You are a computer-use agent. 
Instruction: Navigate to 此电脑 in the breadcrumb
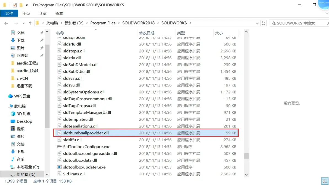click(52, 23)
